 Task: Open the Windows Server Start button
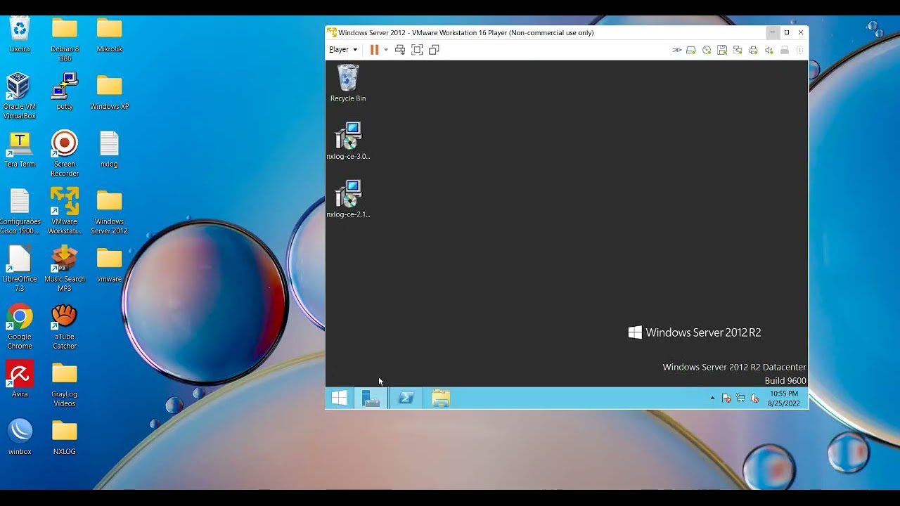[x=339, y=398]
